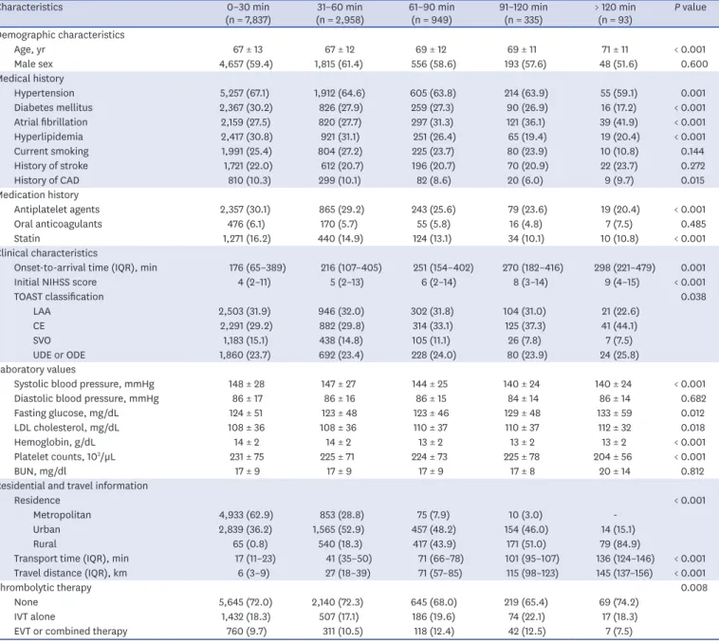Select the P value '0.485'
Viewport: 719px width, 643px height.
tap(693, 224)
